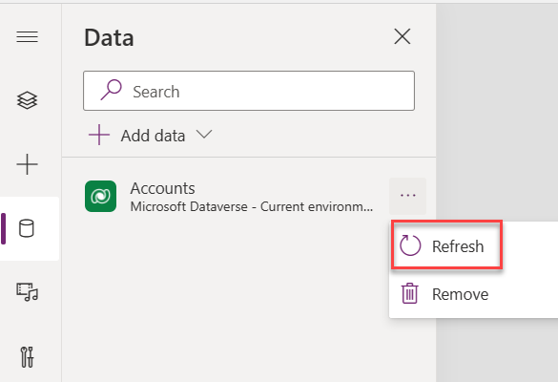
Task: Select the Accounts data source name
Action: [x=163, y=188]
